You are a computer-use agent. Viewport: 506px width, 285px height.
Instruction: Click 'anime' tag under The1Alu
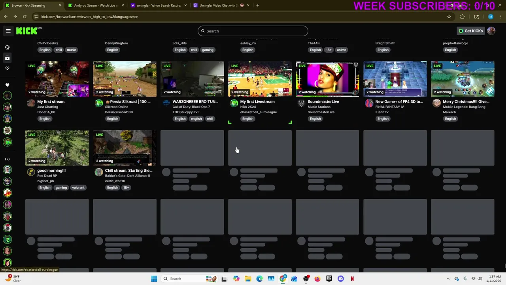[341, 50]
